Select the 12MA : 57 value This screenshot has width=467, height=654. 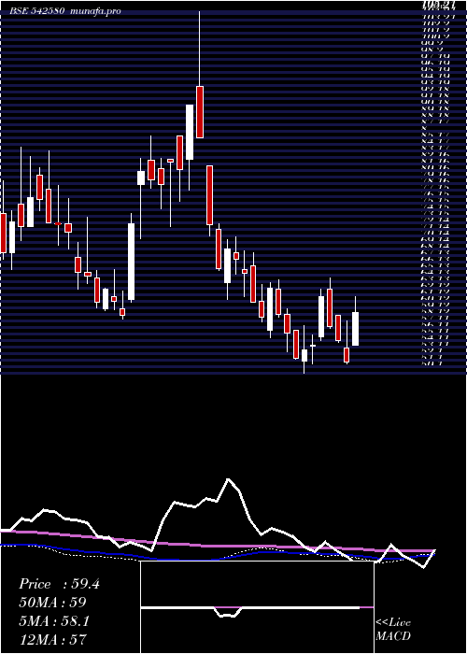(52, 639)
